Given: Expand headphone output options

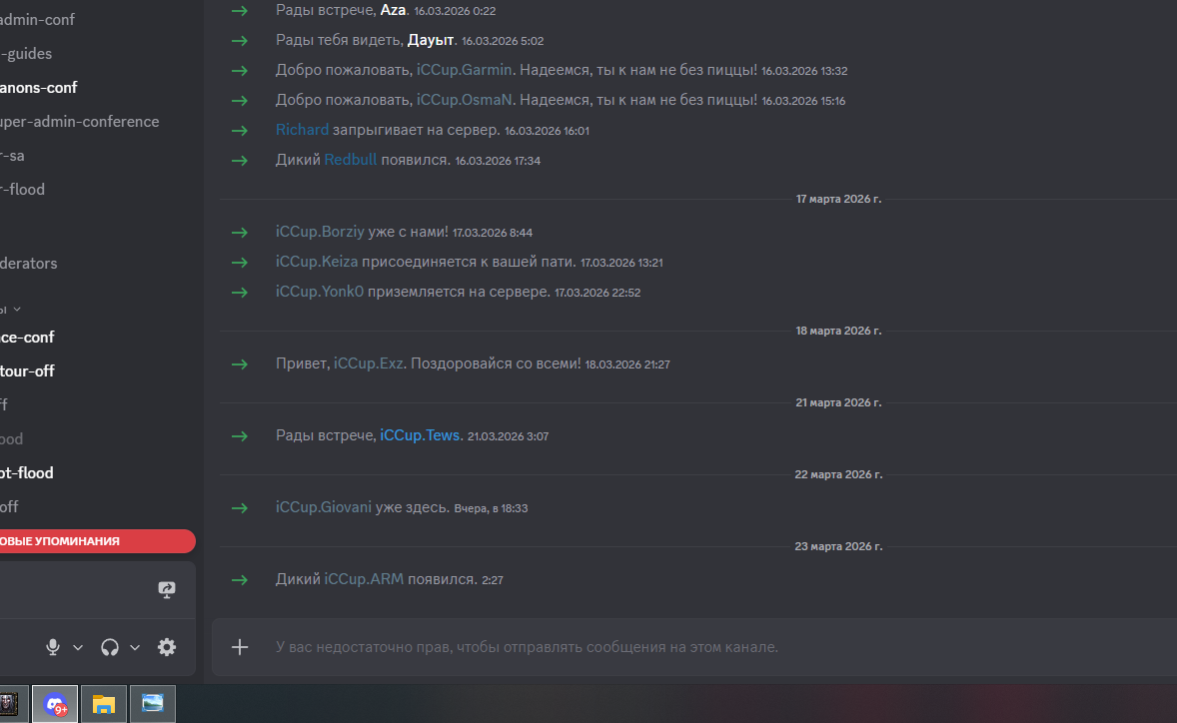Looking at the screenshot, I should coord(135,647).
